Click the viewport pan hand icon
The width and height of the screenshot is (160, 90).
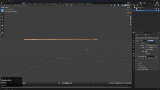coord(130,20)
